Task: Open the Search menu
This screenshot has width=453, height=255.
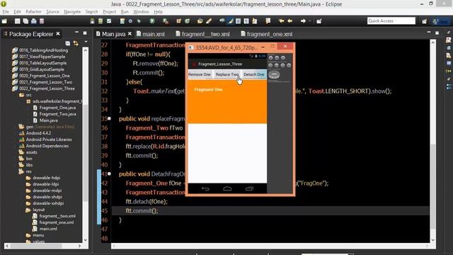Action: click(x=91, y=11)
